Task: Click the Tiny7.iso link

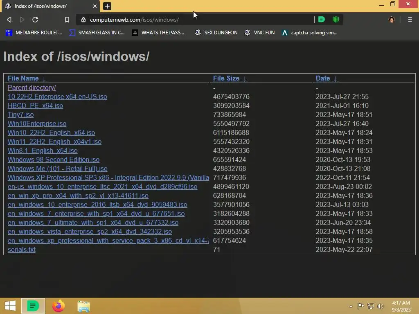Action: (x=20, y=115)
